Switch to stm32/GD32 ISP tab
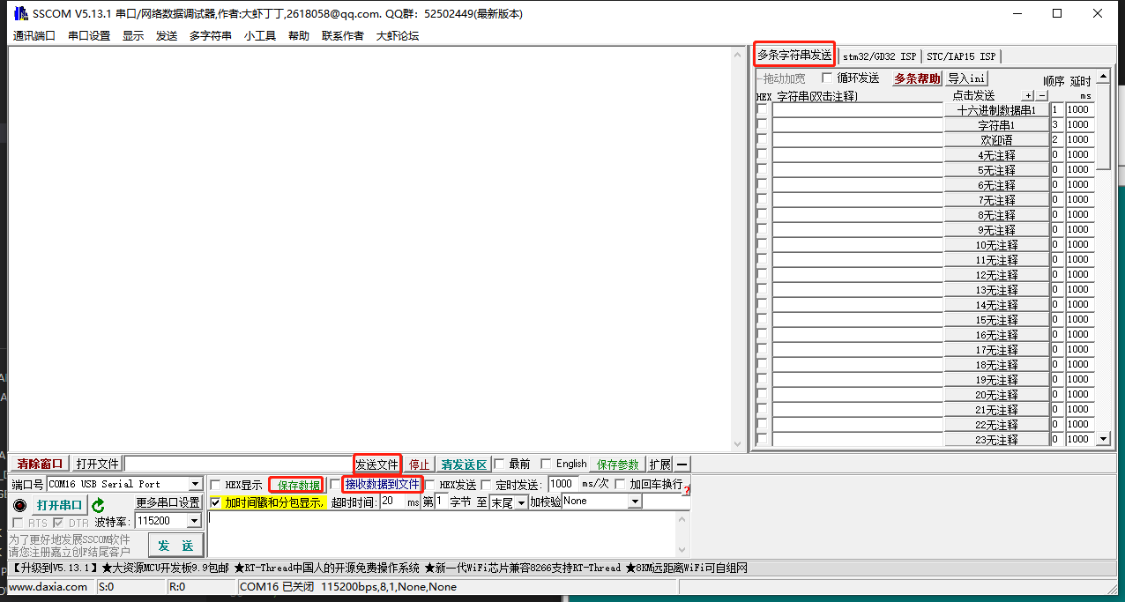Screen dimensions: 1125x602 point(879,56)
